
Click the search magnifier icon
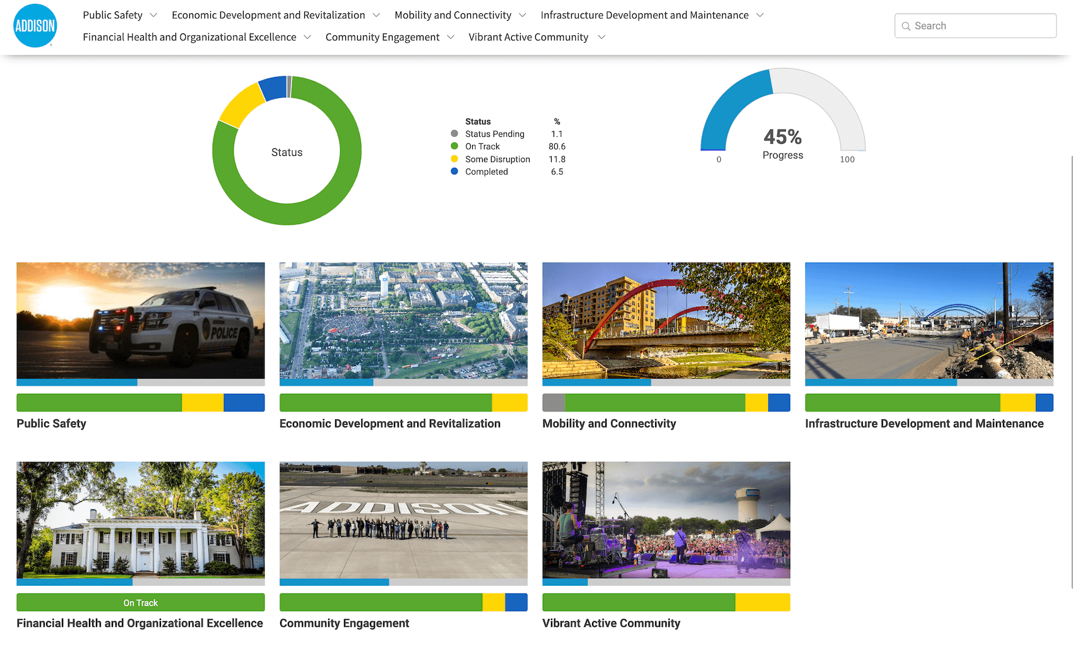[906, 26]
